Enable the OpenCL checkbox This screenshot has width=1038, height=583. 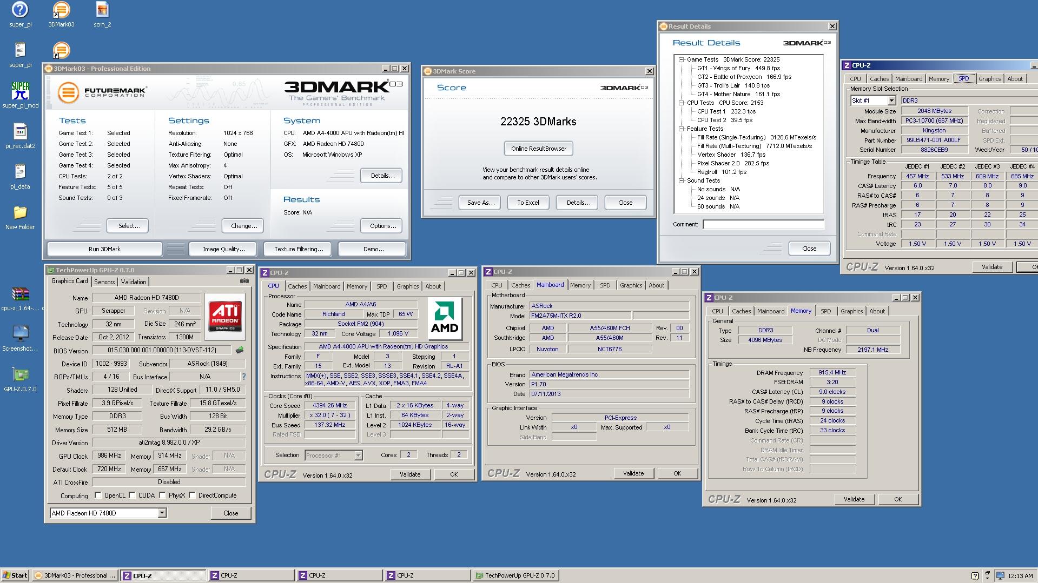(x=98, y=495)
